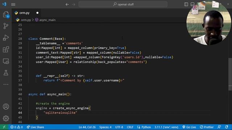
Task: Click relationship(back_populates="comments") text
Action: coord(110,62)
